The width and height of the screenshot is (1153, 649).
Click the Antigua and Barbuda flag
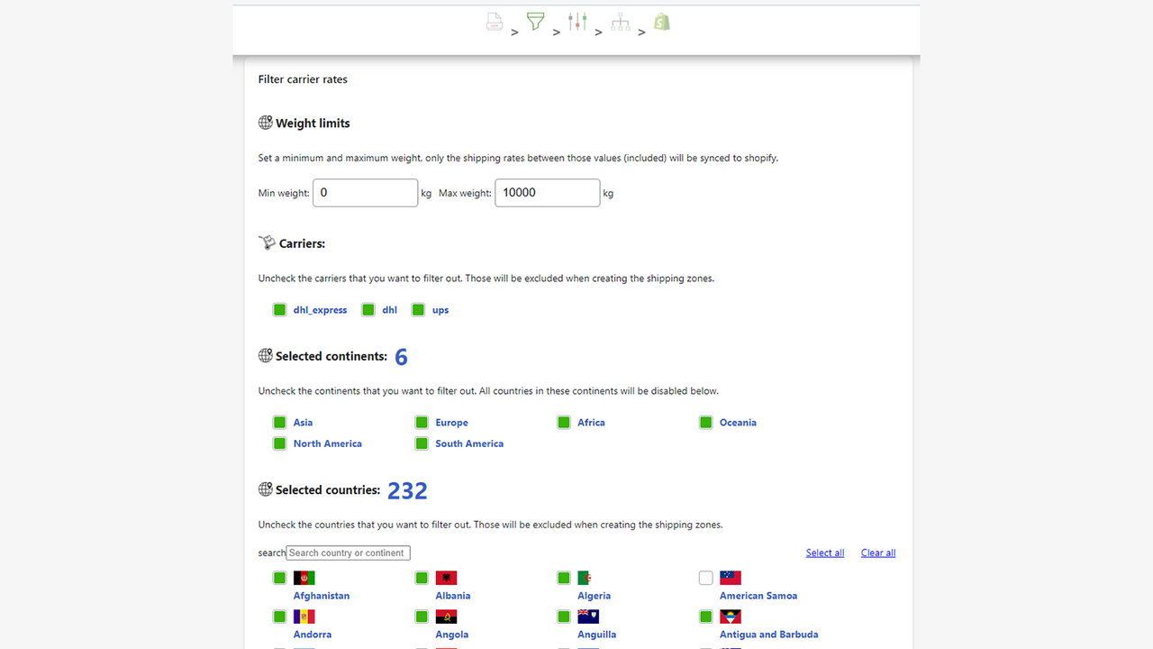pos(731,617)
